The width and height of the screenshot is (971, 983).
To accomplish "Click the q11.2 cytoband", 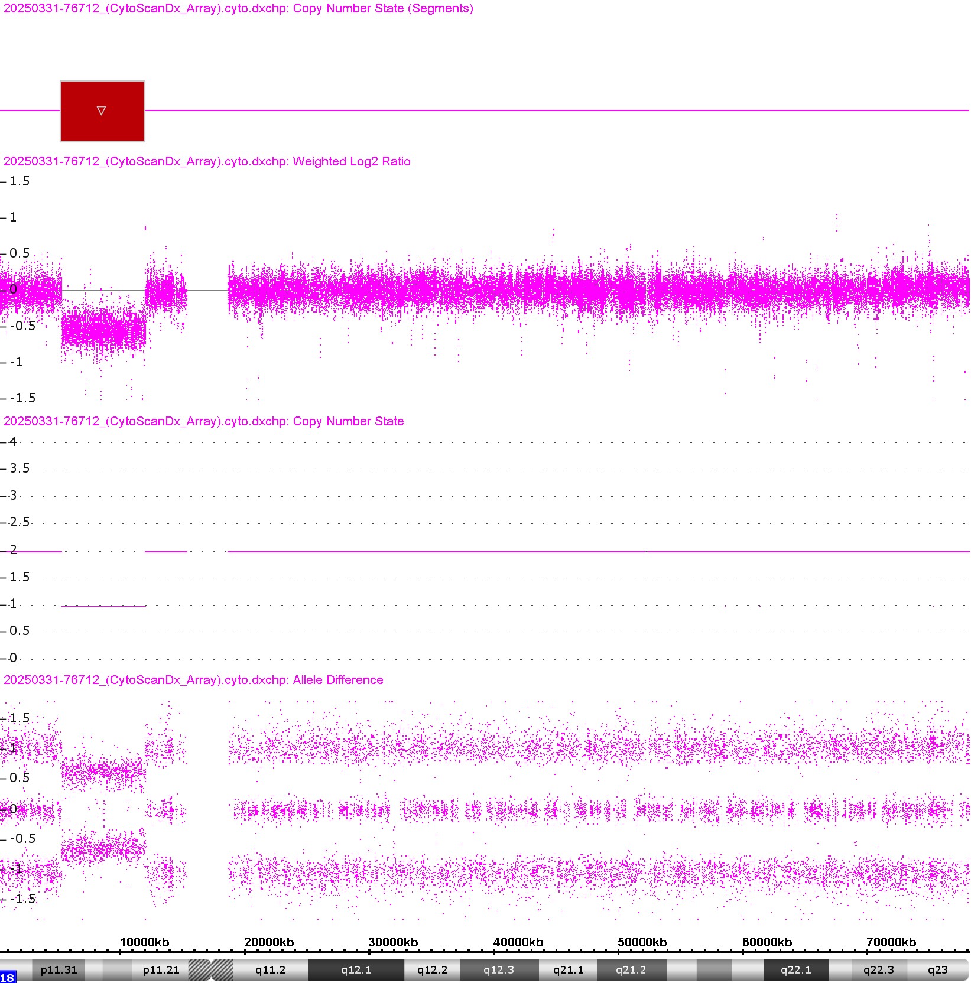I will pyautogui.click(x=270, y=970).
